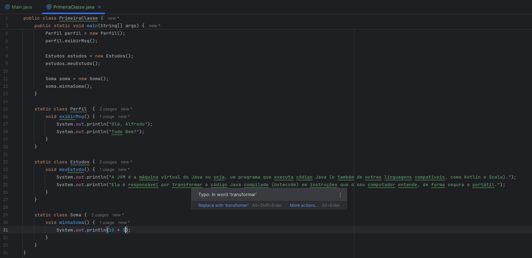Show the 1 usage of exibirMsg method
This screenshot has height=258, width=532.
coord(107,117)
